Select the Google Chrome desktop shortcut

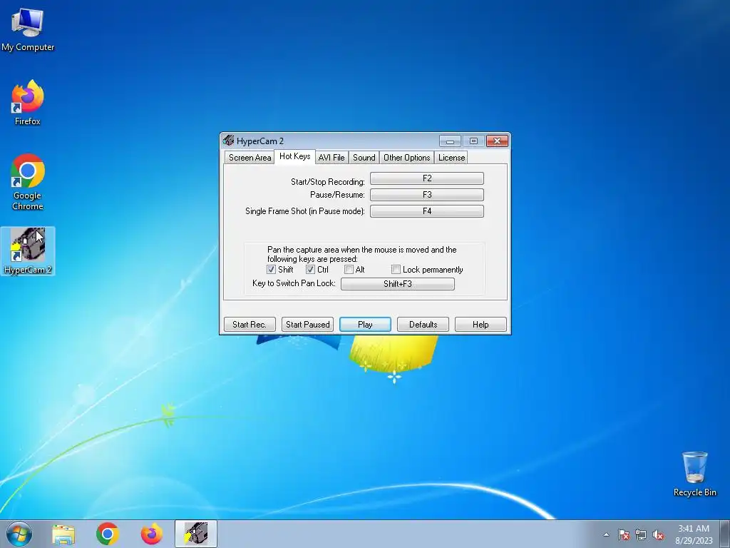click(28, 182)
